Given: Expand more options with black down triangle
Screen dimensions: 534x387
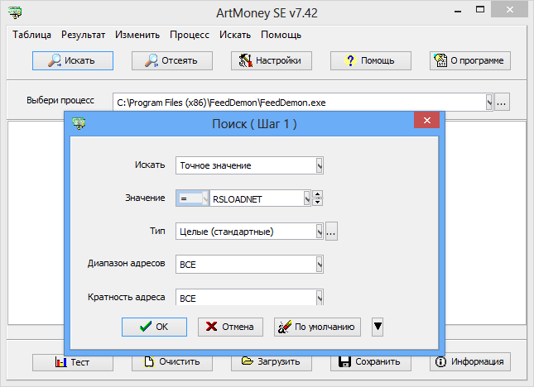Looking at the screenshot, I should point(378,327).
